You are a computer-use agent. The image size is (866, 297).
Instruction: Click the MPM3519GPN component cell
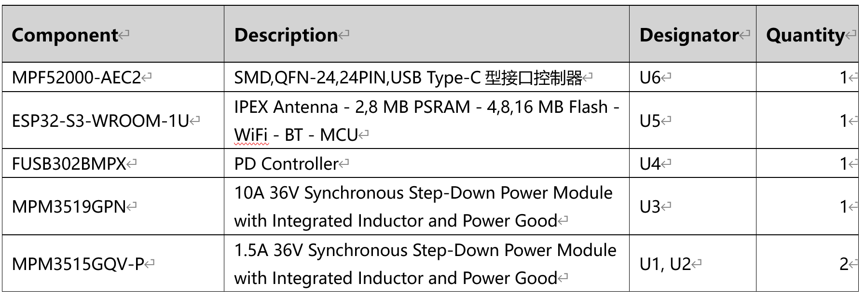(69, 207)
